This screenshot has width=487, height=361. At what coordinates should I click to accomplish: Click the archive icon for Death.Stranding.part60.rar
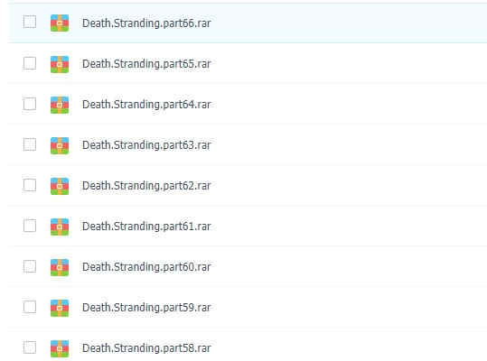[60, 267]
